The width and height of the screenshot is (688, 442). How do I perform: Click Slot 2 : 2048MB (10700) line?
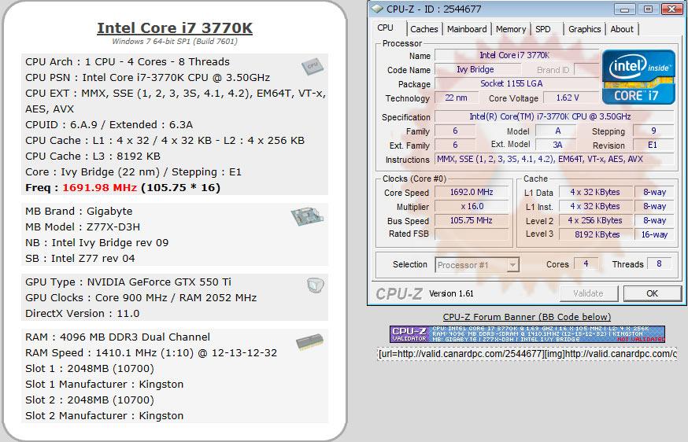click(x=90, y=400)
